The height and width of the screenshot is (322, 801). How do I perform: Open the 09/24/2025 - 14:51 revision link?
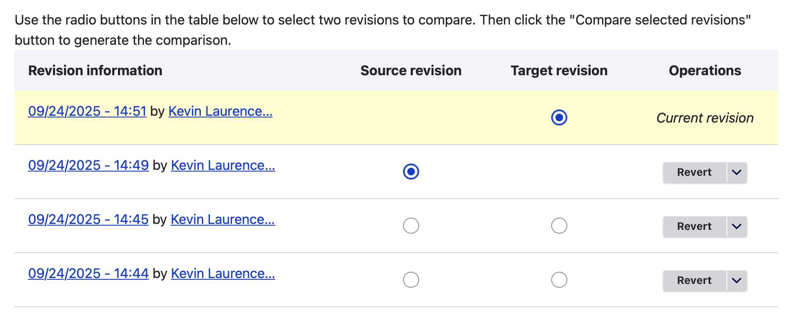(x=87, y=111)
